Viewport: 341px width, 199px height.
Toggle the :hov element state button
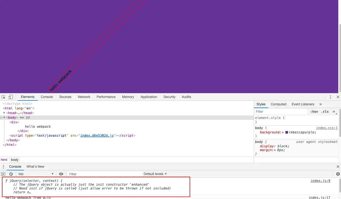coord(314,112)
